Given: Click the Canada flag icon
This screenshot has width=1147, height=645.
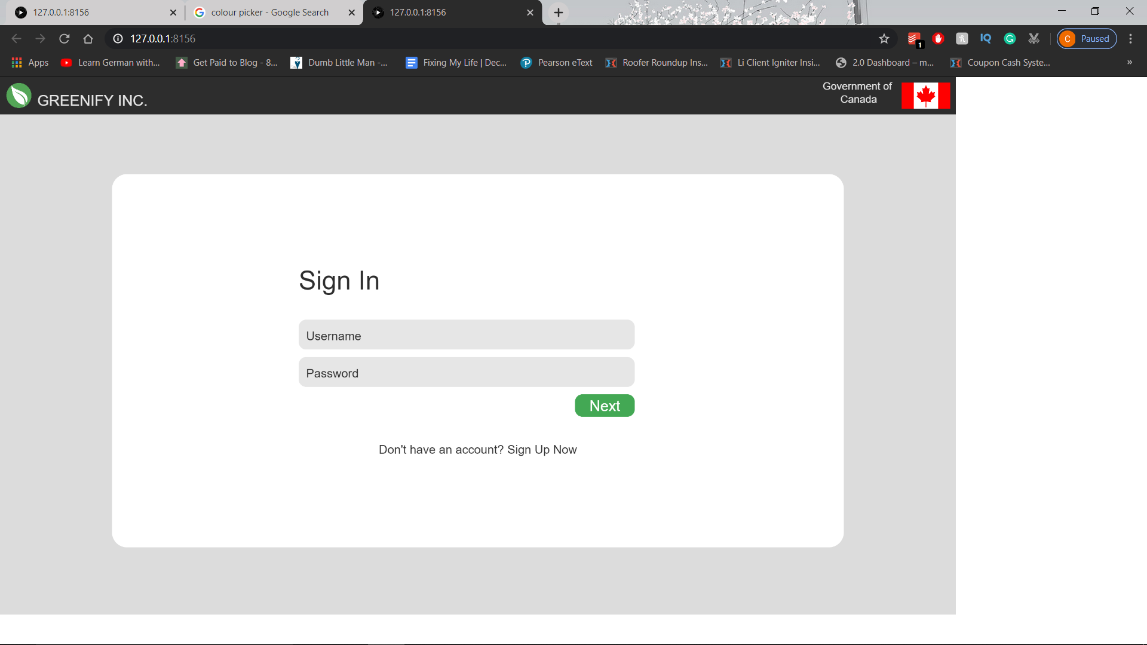Looking at the screenshot, I should 925,96.
